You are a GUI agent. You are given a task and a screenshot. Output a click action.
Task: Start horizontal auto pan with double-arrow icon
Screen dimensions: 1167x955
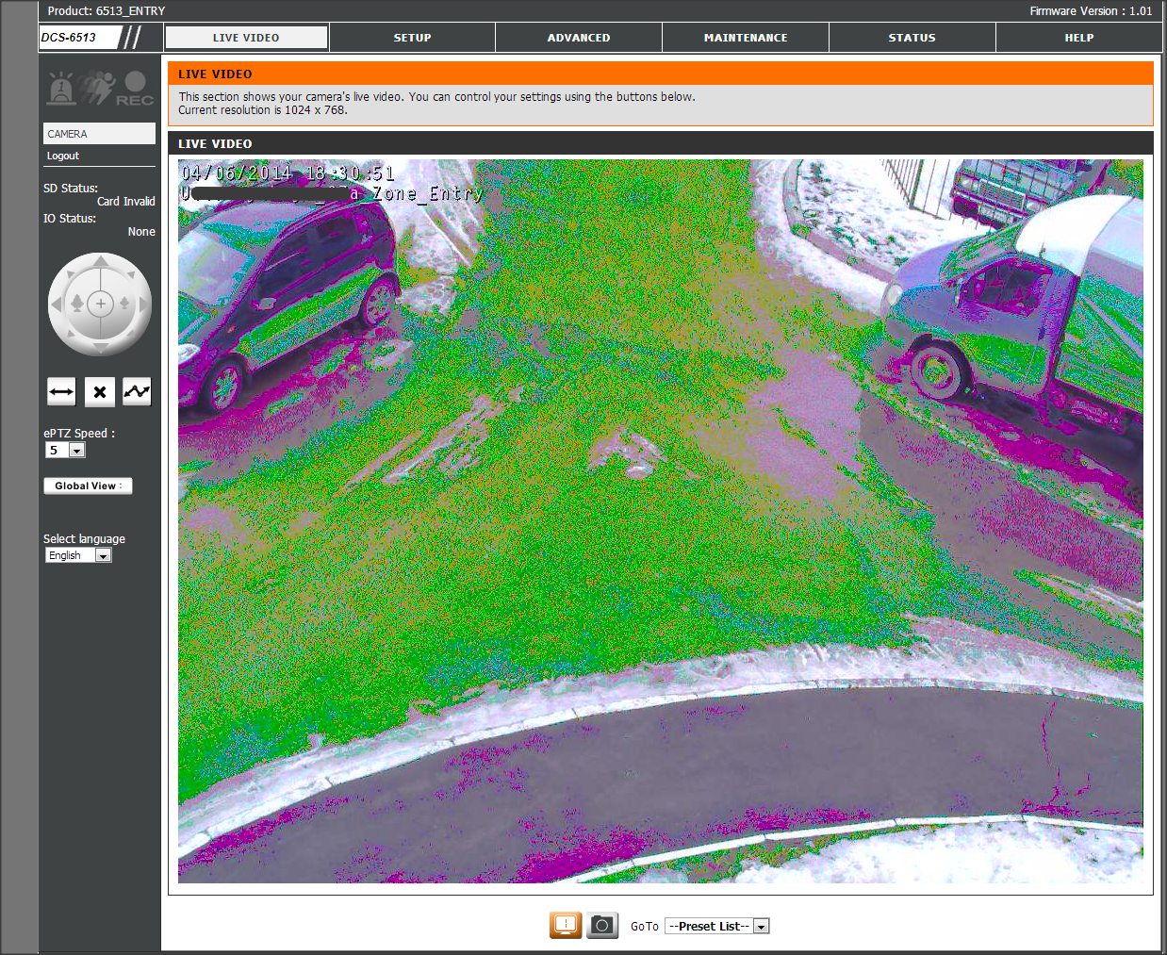coord(61,391)
